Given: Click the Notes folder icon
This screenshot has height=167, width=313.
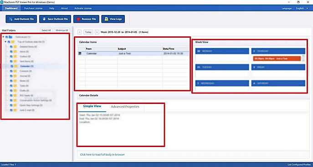Looking at the screenshot, I should [x=15, y=81].
